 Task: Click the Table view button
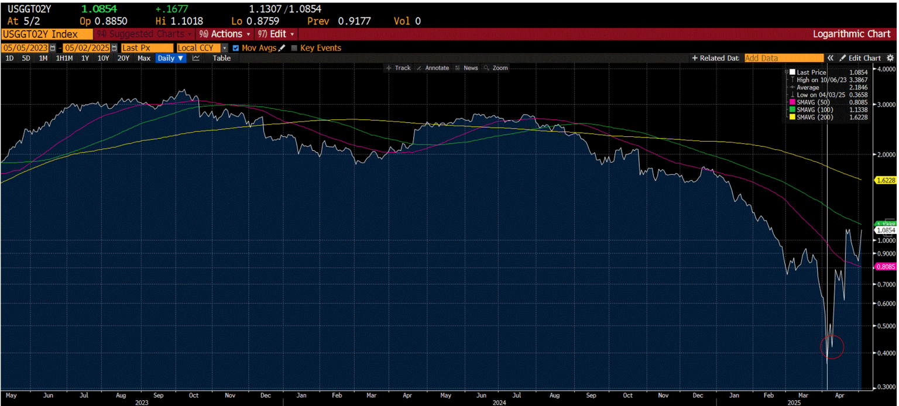click(x=221, y=58)
